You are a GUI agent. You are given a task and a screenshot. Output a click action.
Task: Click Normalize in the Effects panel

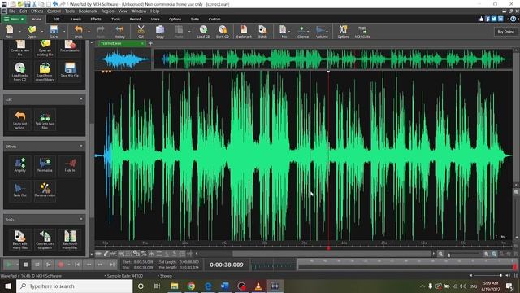coord(45,165)
